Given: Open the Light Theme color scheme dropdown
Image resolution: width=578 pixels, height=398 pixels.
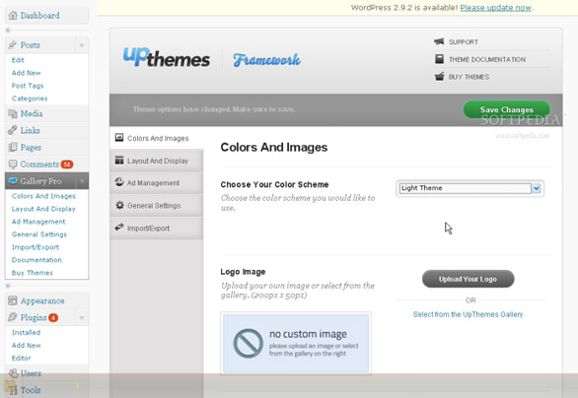Looking at the screenshot, I should pos(470,188).
